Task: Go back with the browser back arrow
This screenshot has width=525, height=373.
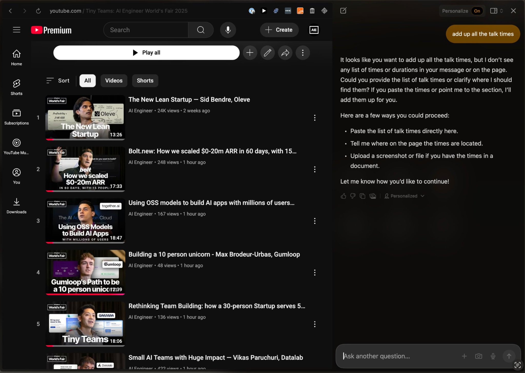Action: click(x=11, y=11)
